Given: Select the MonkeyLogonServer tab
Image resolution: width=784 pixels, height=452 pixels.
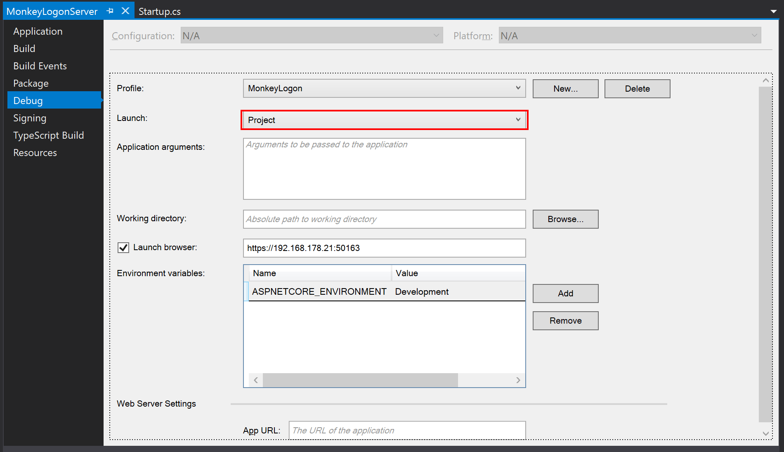Looking at the screenshot, I should coord(52,12).
